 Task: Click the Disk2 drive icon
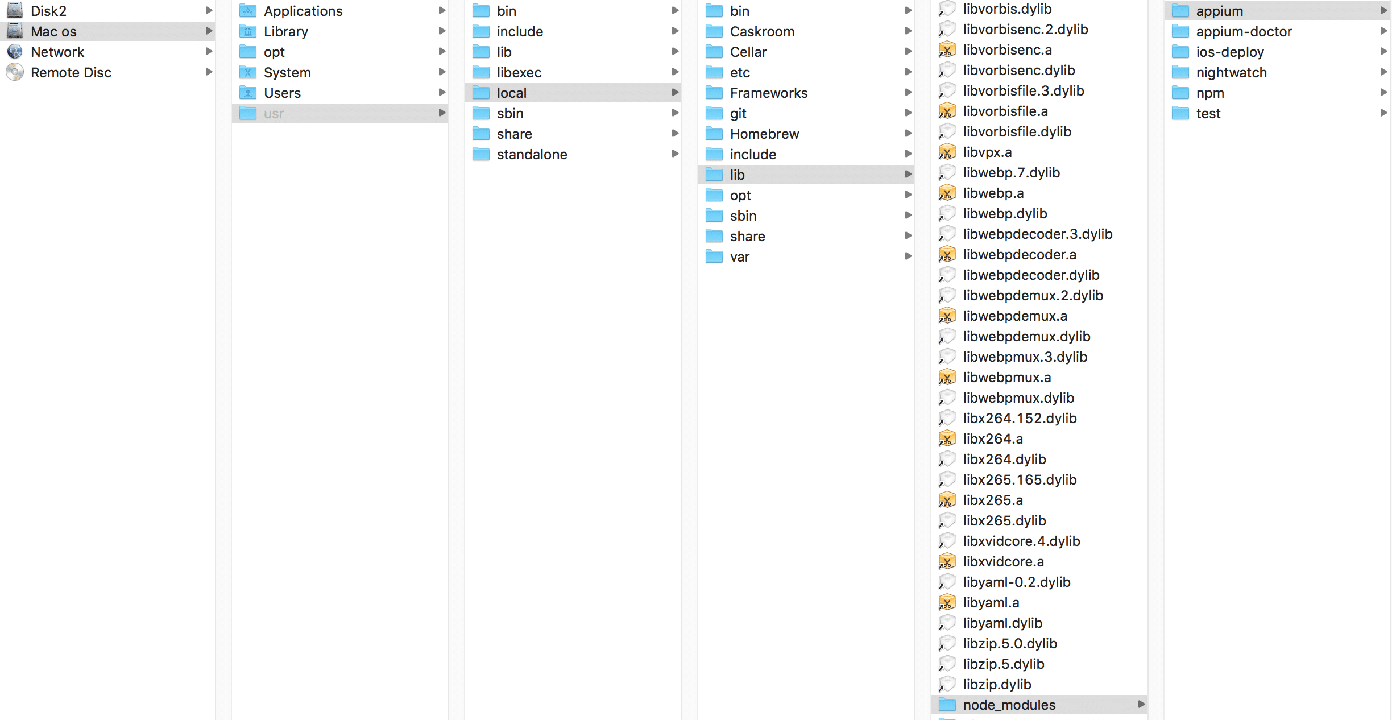pyautogui.click(x=15, y=11)
